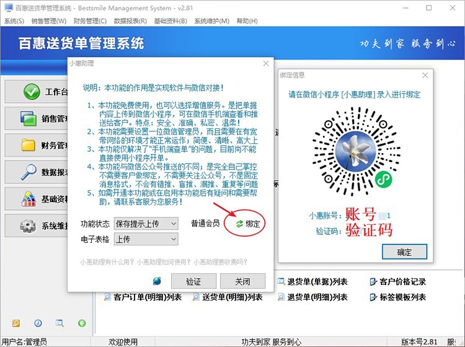Viewport: 465px width, 347px height.
Task: Click the 绑定 link
Action: pos(253,224)
